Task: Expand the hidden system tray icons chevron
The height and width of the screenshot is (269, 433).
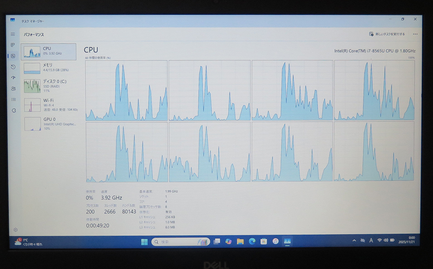Action: pos(354,240)
